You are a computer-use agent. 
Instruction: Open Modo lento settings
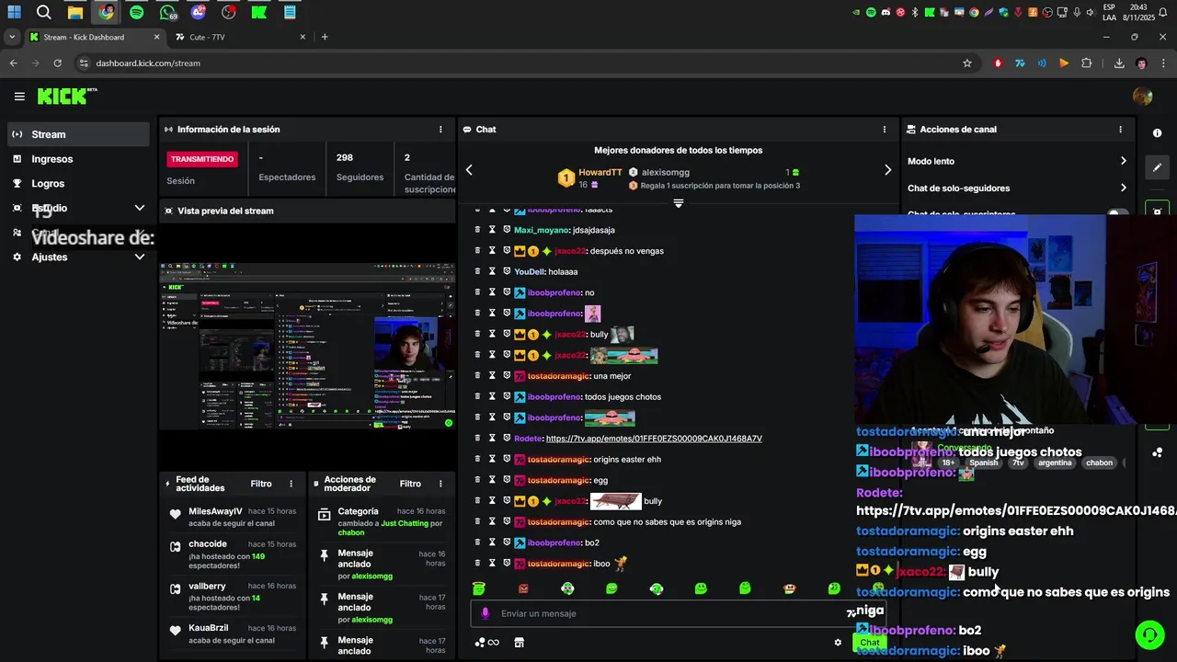point(1017,161)
